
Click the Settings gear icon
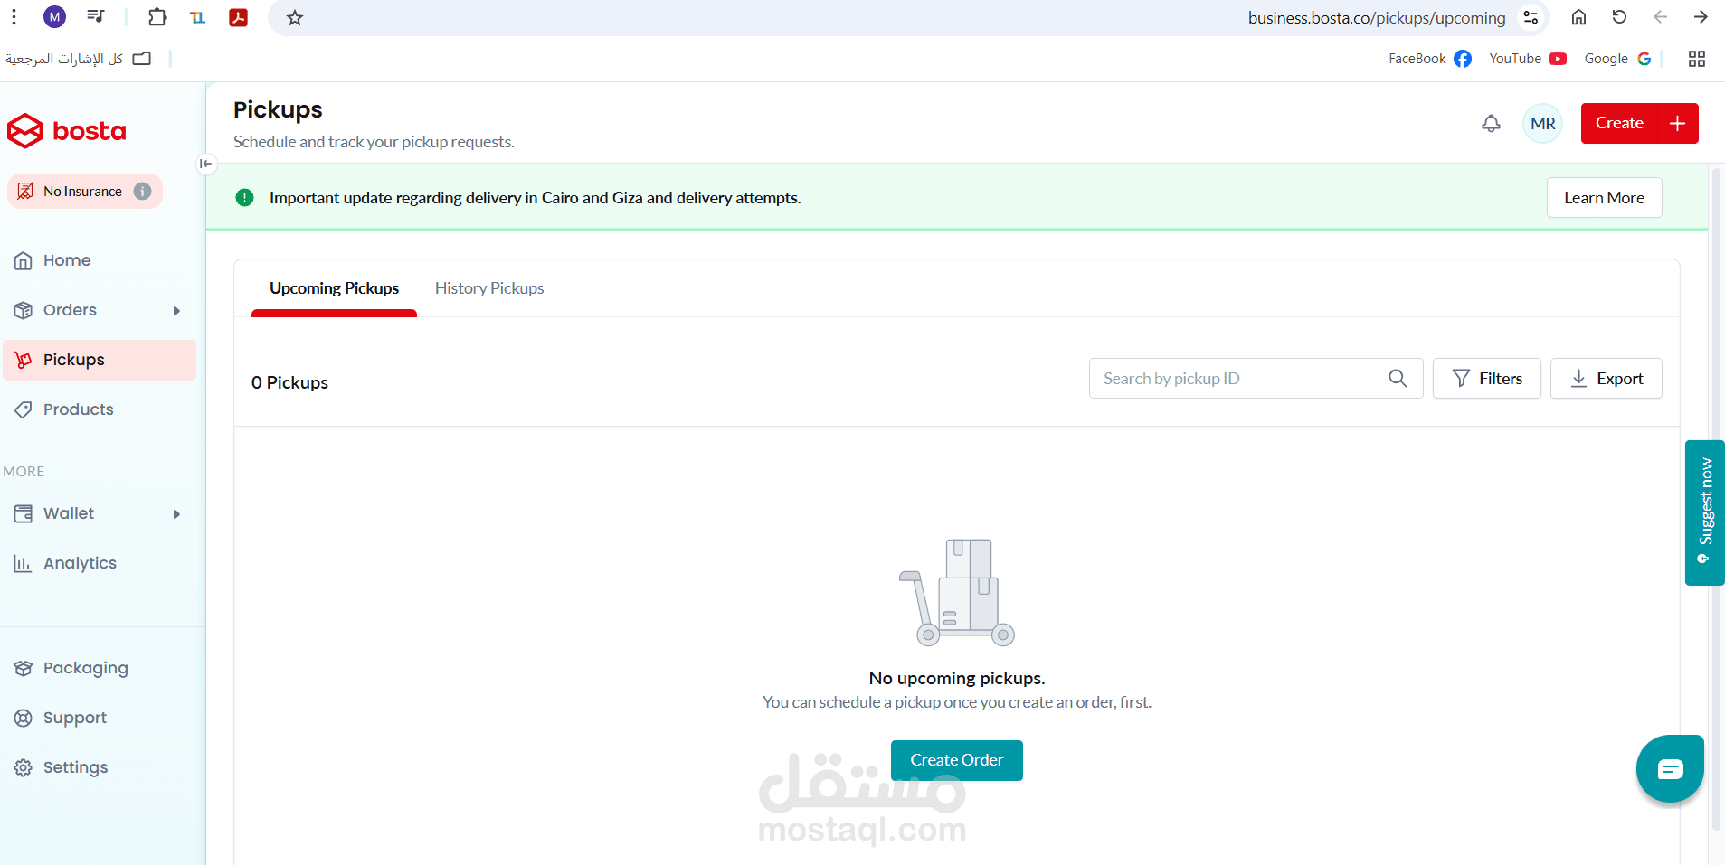coord(24,768)
